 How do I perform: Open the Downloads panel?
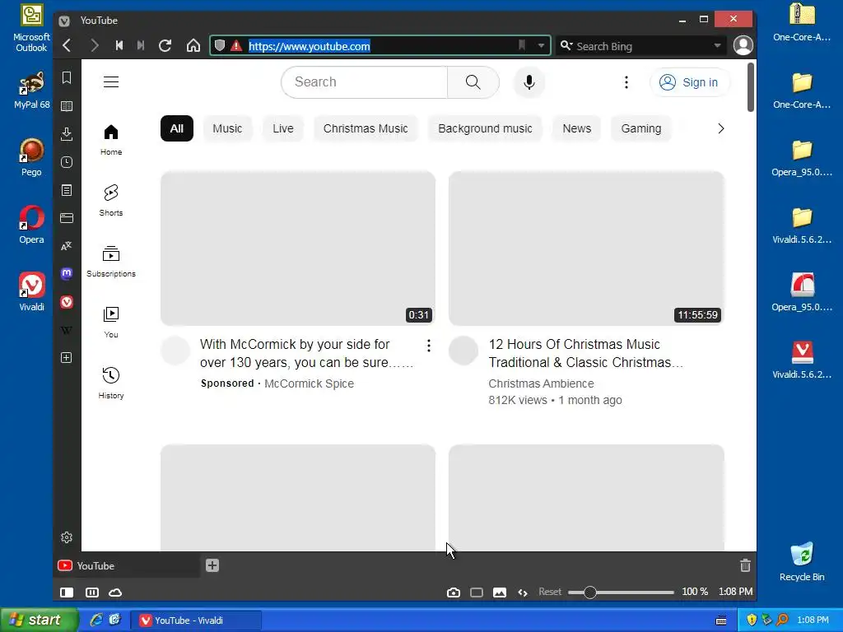(x=67, y=134)
